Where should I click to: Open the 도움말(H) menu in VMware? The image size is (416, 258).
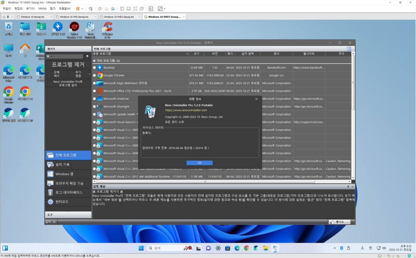coord(65,9)
